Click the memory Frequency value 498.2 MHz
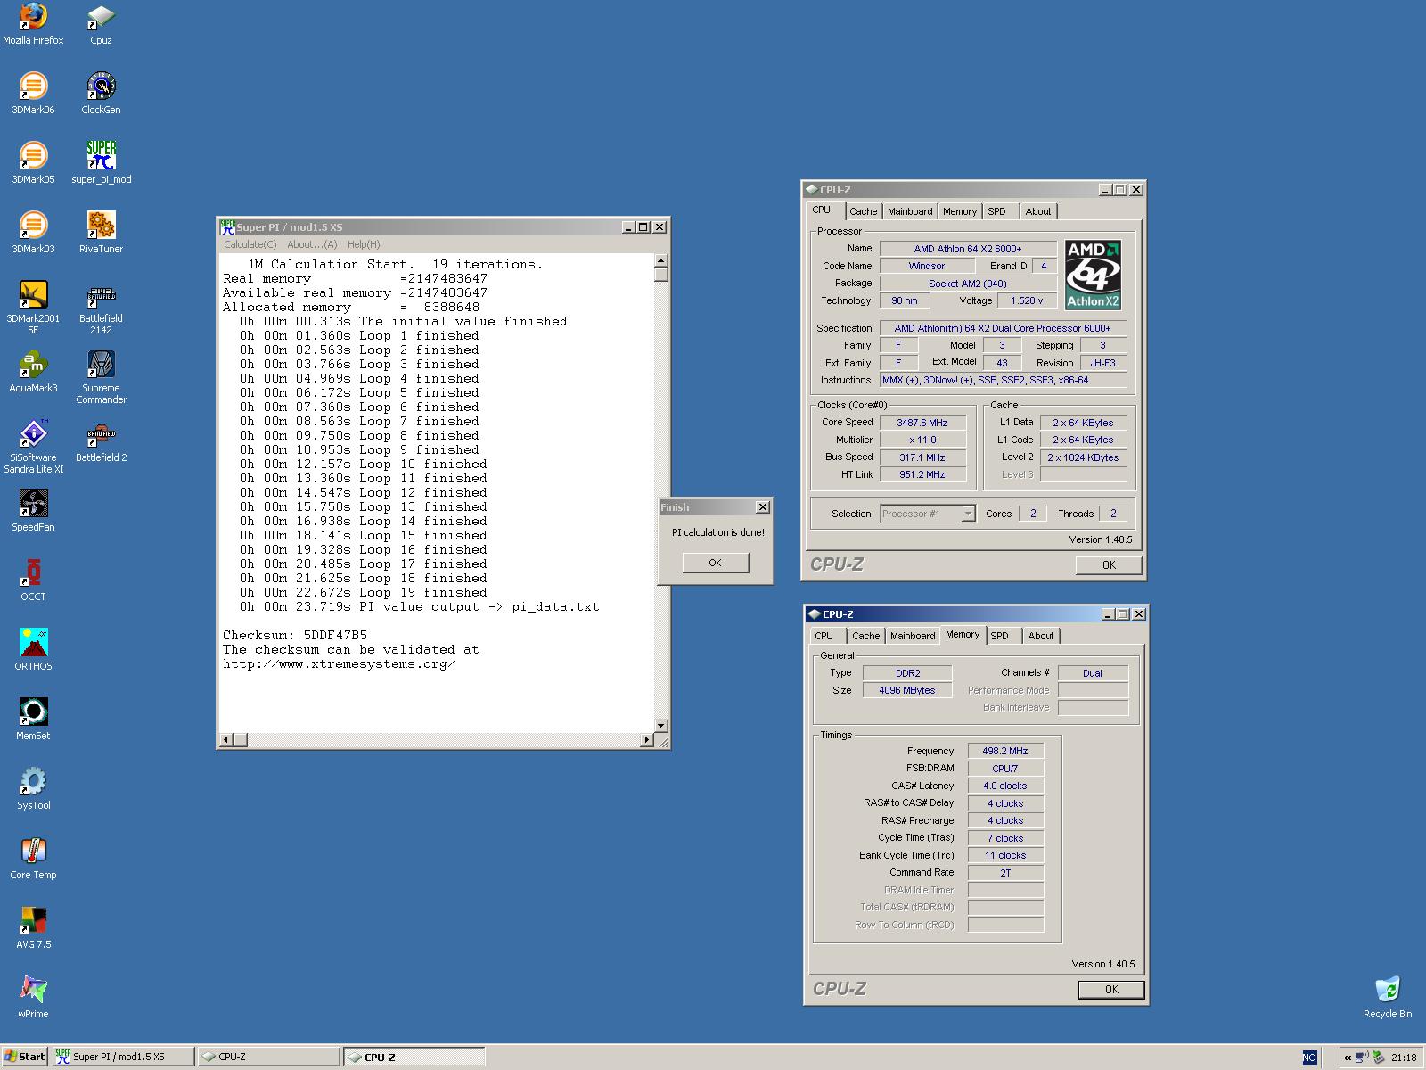Image resolution: width=1426 pixels, height=1070 pixels. point(1005,751)
